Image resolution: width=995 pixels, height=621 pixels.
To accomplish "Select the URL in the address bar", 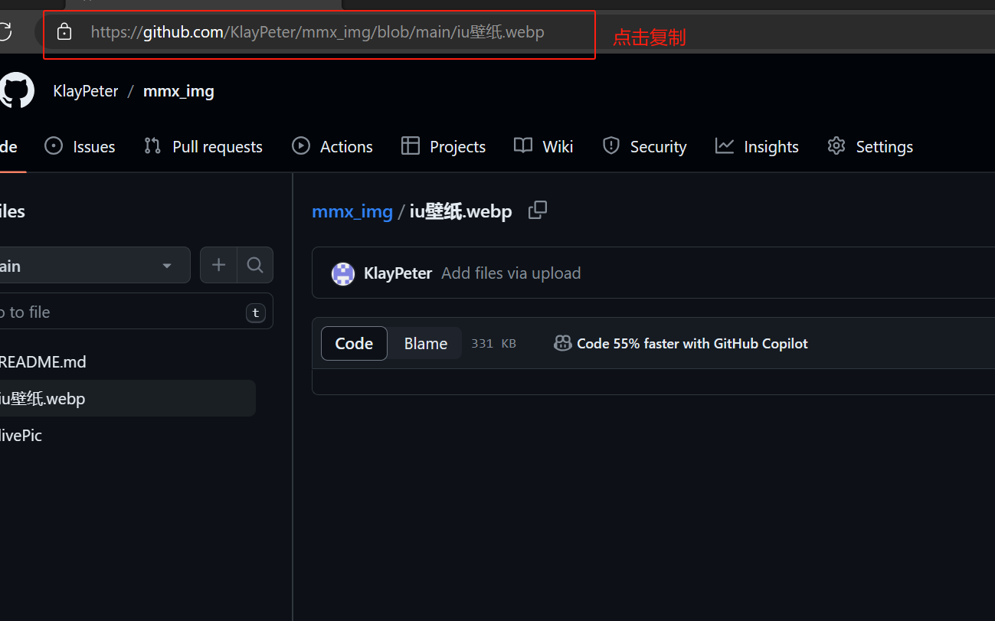I will (x=317, y=32).
